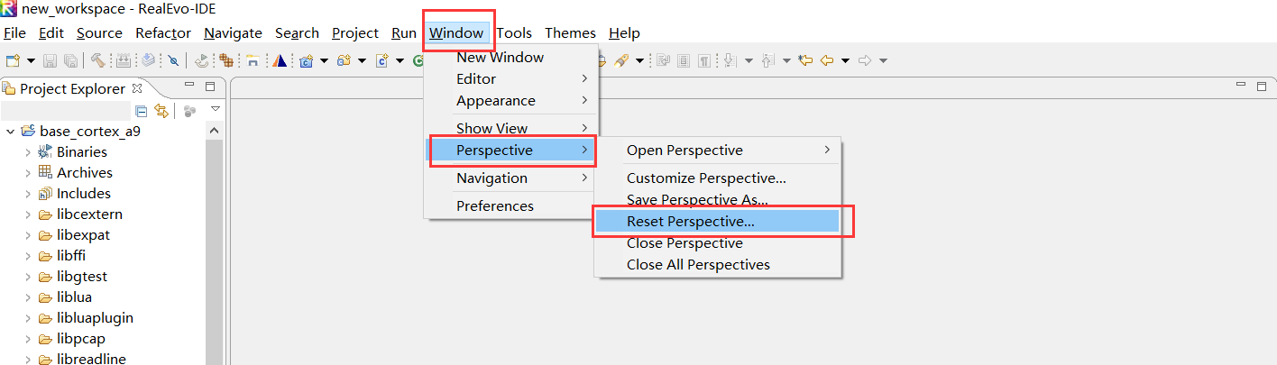
Task: Expand the Binaries tree node
Action: tap(28, 152)
